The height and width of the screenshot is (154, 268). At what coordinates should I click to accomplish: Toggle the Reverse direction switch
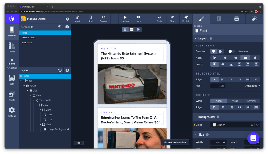pyautogui.click(x=231, y=52)
